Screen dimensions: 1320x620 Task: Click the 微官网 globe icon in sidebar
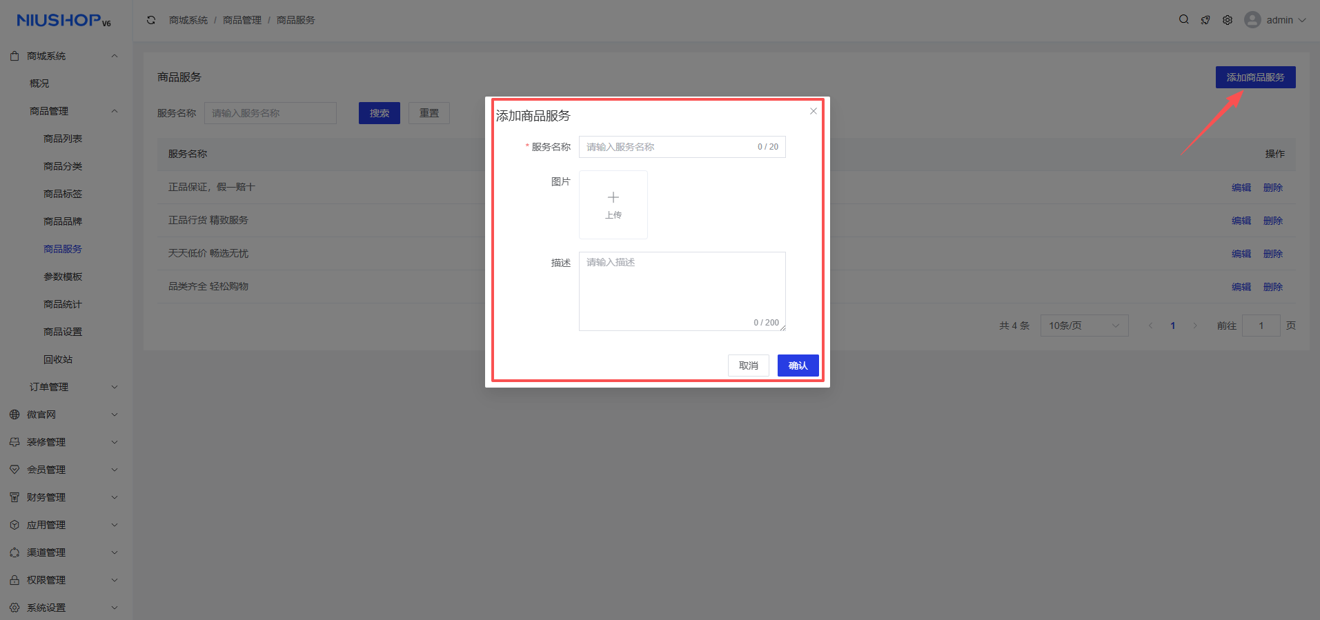[x=14, y=414]
